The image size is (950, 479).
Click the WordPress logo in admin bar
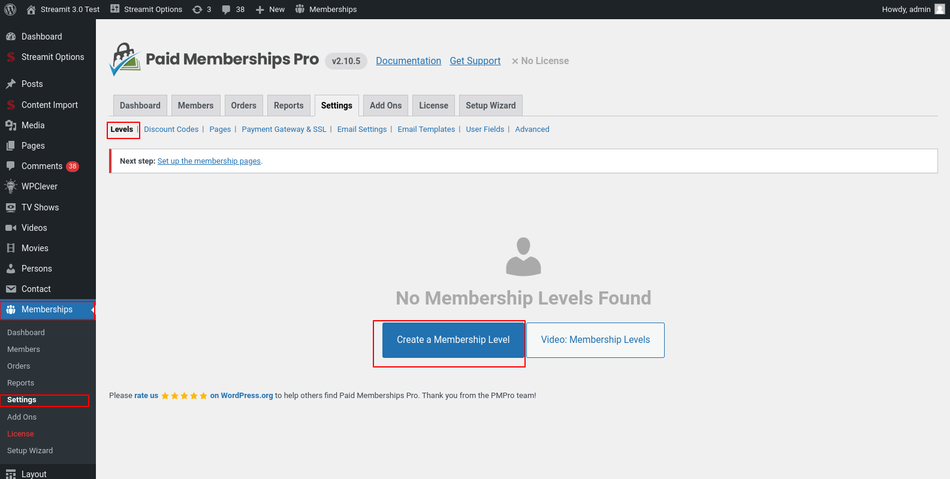point(10,10)
